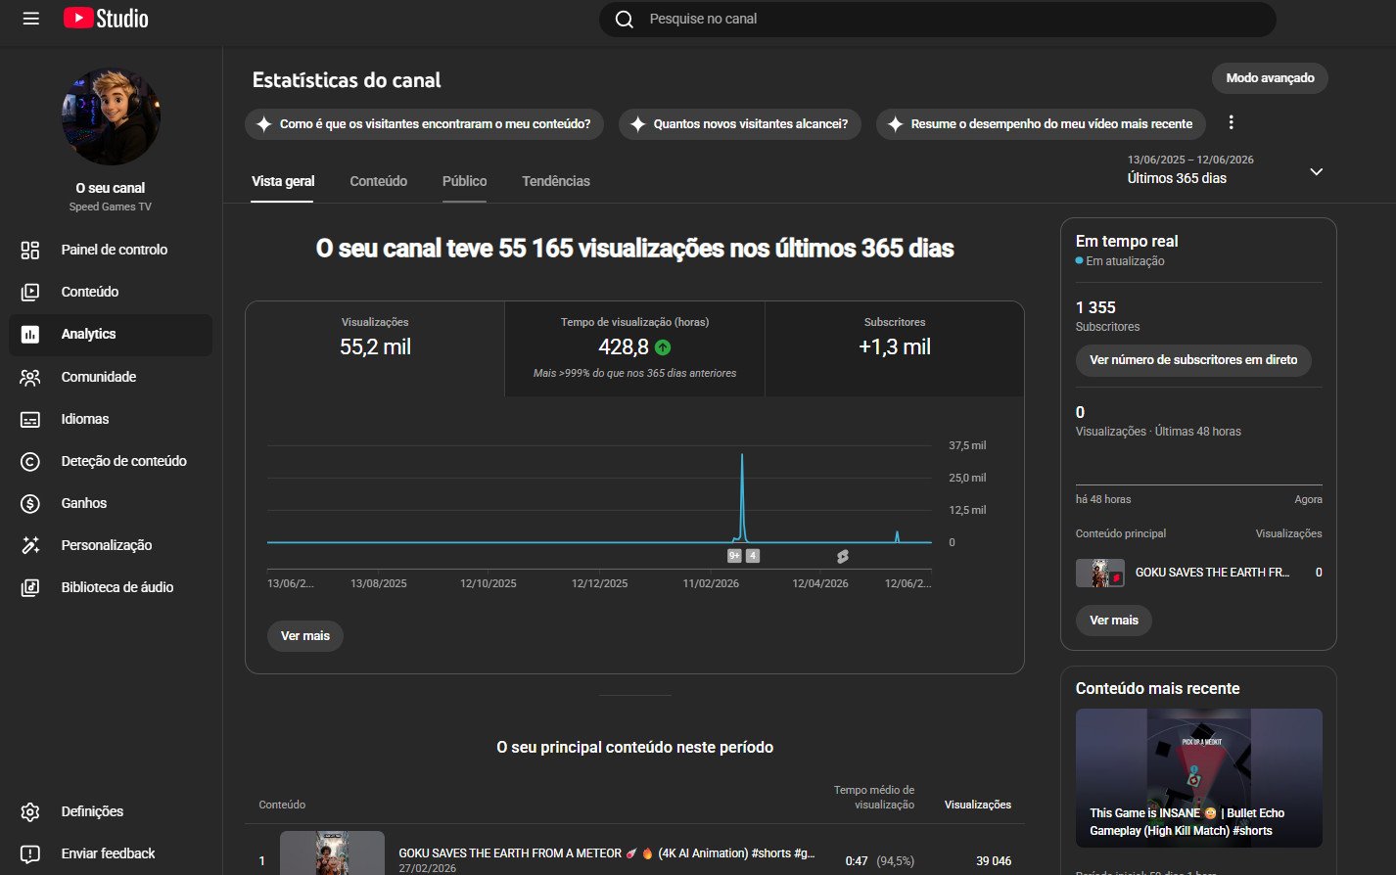Switch to the Conteúdo analytics tab
The image size is (1396, 875).
pyautogui.click(x=379, y=181)
